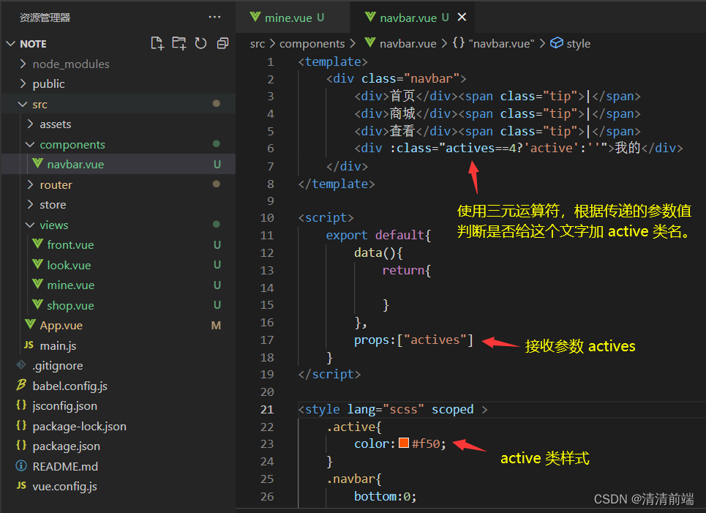Collapse the NOTE project section
This screenshot has width=706, height=513.
click(x=118, y=44)
